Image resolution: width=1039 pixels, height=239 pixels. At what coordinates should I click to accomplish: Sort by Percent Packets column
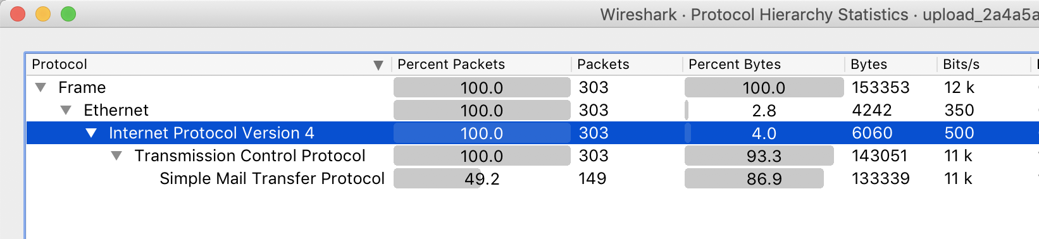click(x=451, y=64)
